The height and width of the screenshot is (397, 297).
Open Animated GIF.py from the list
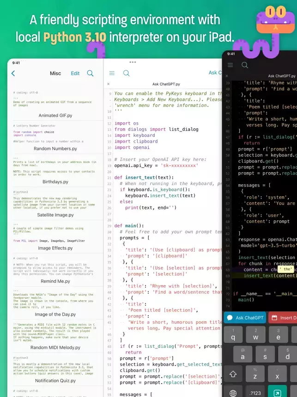(55, 116)
